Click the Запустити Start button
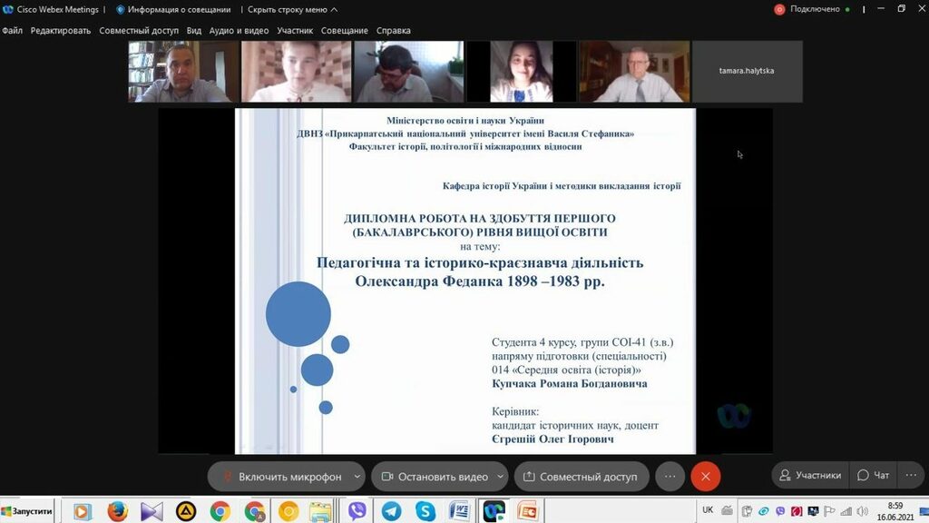The image size is (929, 523). (27, 511)
